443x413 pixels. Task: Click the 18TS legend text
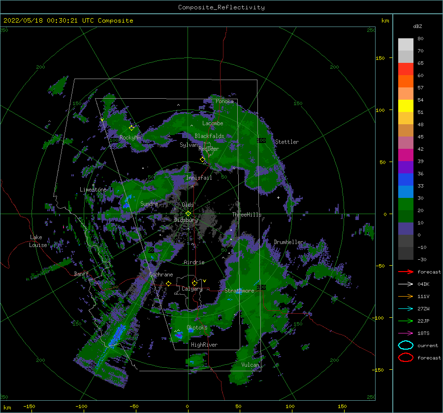pos(423,333)
